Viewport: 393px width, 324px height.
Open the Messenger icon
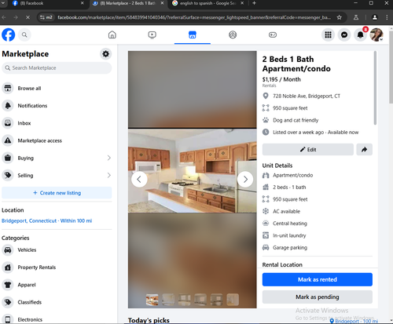[x=344, y=35]
